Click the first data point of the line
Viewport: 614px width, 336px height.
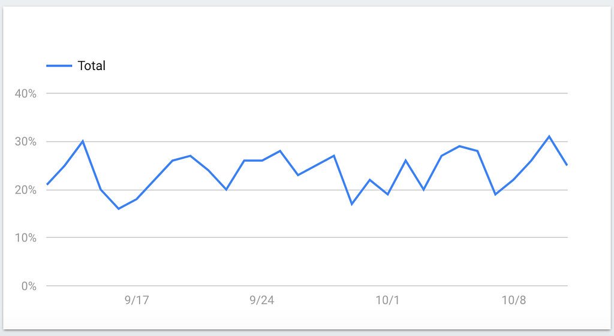point(47,184)
